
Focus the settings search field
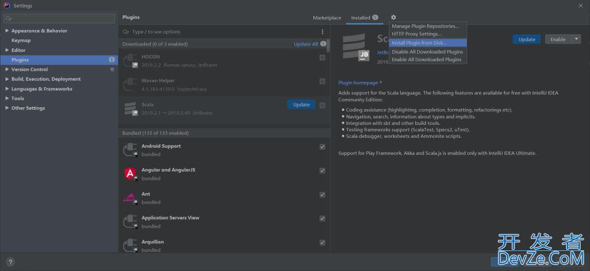coord(59,18)
